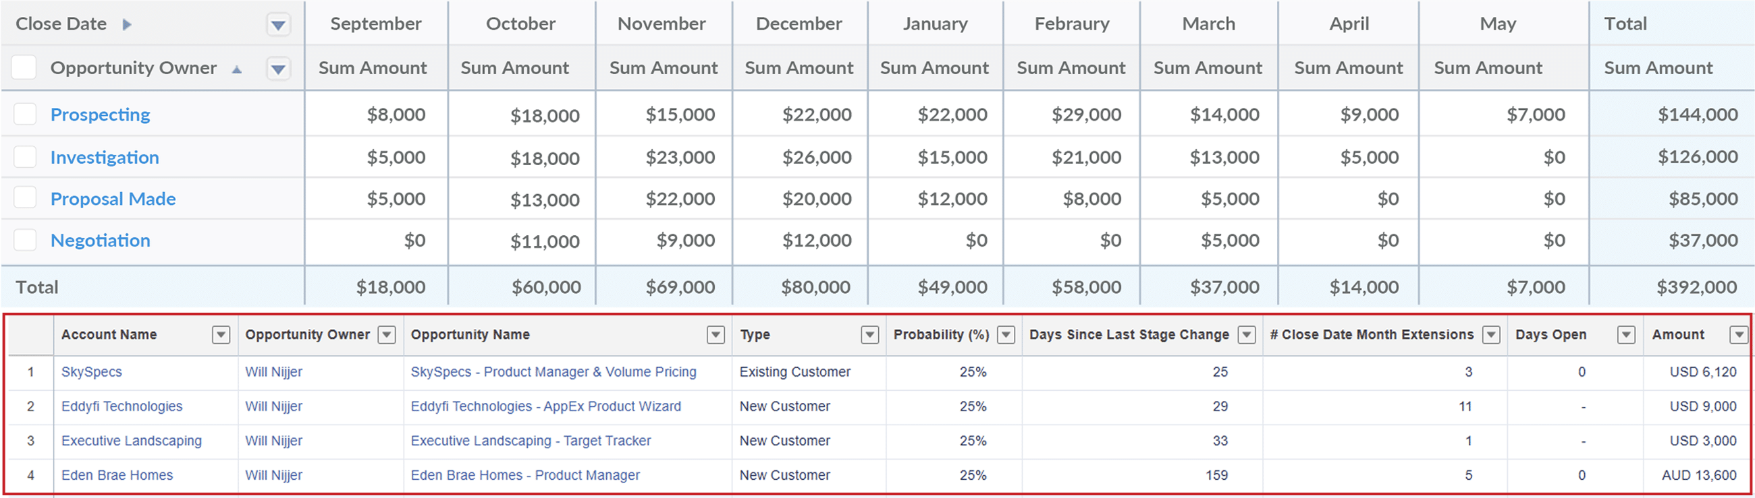Open Executive Landscaping - Target Tracker opportunity

tap(531, 441)
